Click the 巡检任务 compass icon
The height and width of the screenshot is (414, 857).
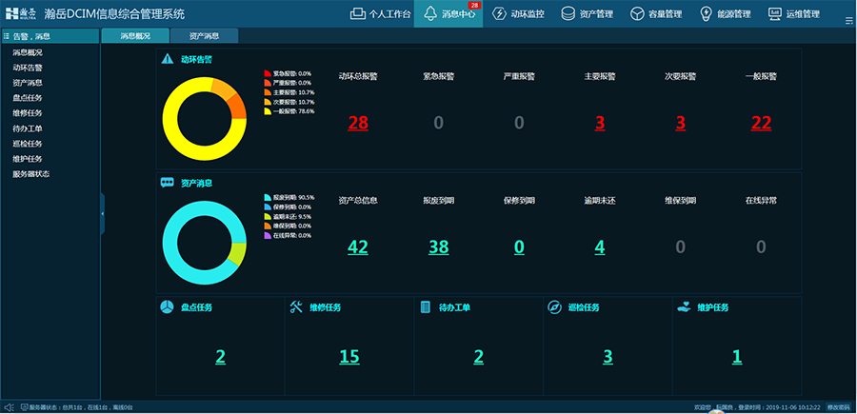555,306
